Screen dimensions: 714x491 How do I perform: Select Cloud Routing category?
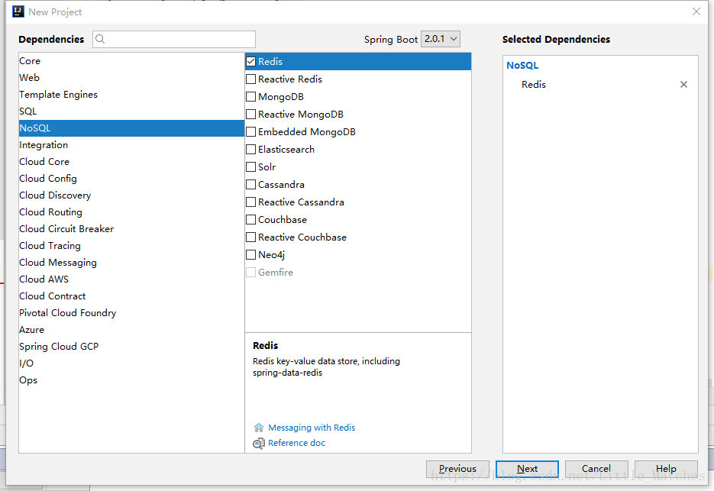pos(131,212)
